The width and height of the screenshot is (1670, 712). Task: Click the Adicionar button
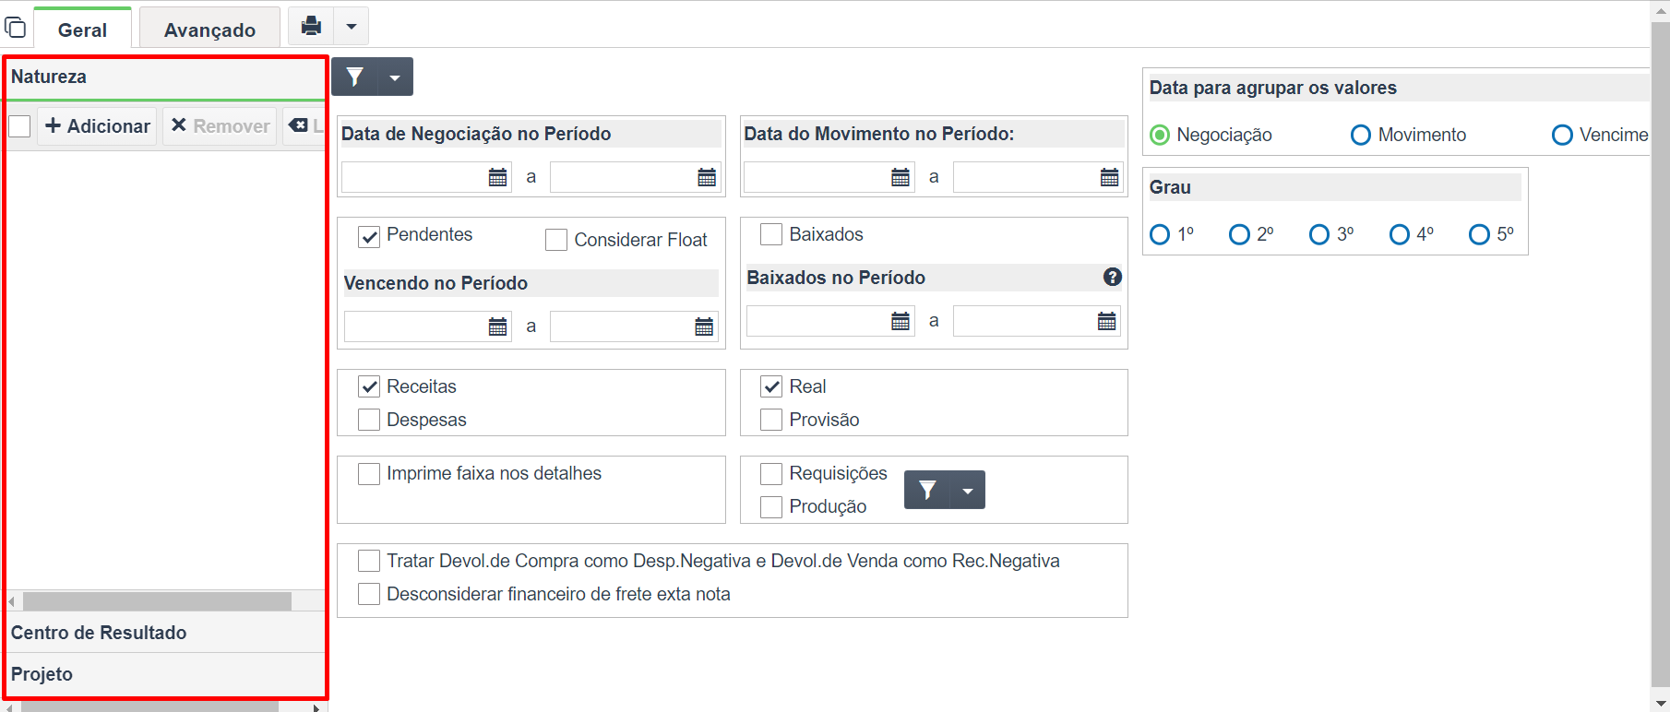[x=97, y=125]
